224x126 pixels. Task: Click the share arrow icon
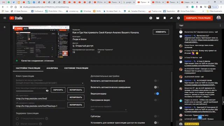click(x=171, y=18)
